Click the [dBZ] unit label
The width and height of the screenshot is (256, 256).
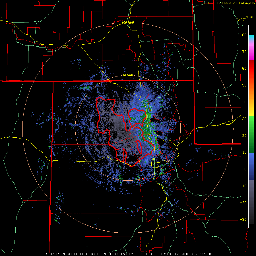(x=241, y=20)
